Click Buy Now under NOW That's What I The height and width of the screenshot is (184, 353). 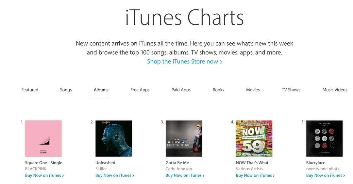255,176
